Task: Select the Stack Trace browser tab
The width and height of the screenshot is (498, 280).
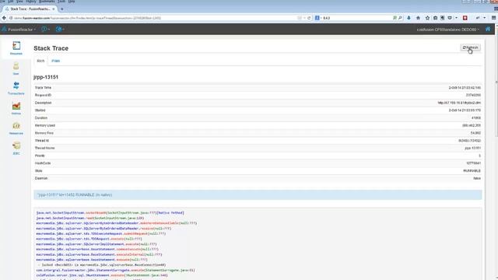Action: pyautogui.click(x=30, y=9)
